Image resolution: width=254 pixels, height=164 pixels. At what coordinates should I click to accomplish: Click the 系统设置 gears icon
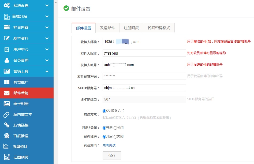(x=7, y=5)
